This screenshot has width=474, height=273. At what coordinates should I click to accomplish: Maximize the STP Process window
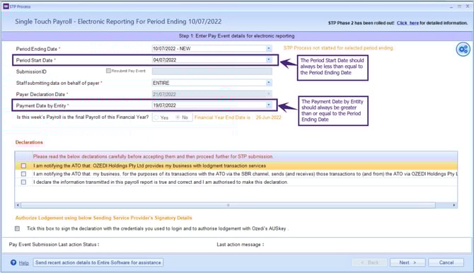click(459, 6)
